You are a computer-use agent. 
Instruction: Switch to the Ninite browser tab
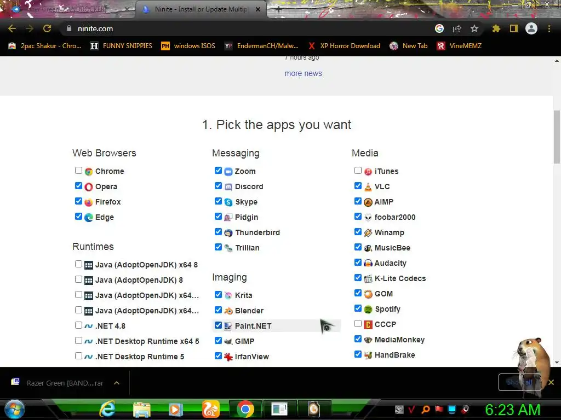coord(201,9)
